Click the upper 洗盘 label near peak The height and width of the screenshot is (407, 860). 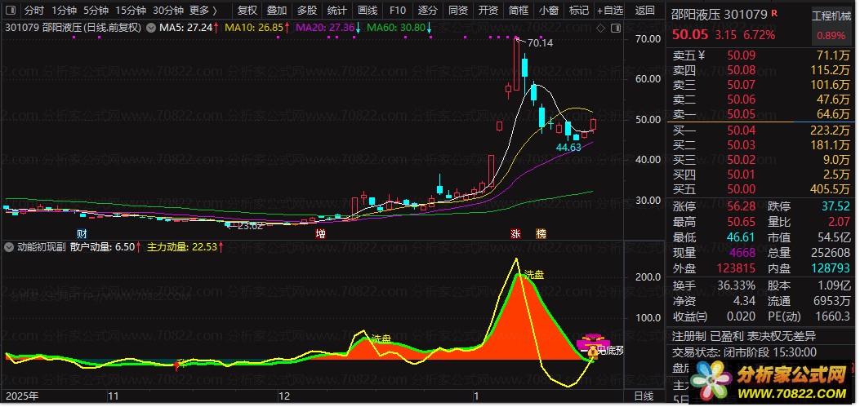[x=534, y=275]
